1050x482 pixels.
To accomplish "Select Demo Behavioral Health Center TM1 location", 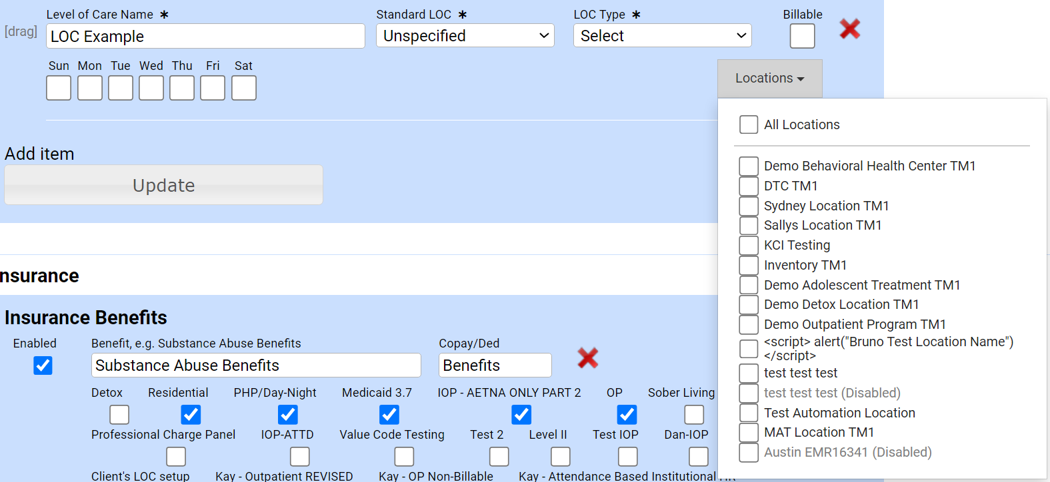I will 749,166.
